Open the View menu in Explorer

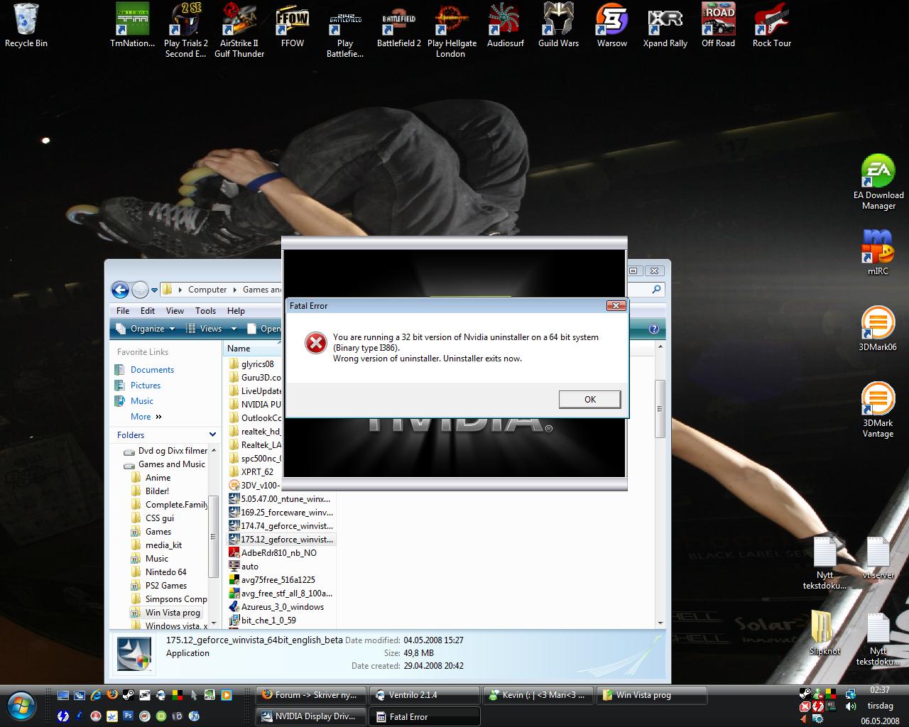[175, 310]
